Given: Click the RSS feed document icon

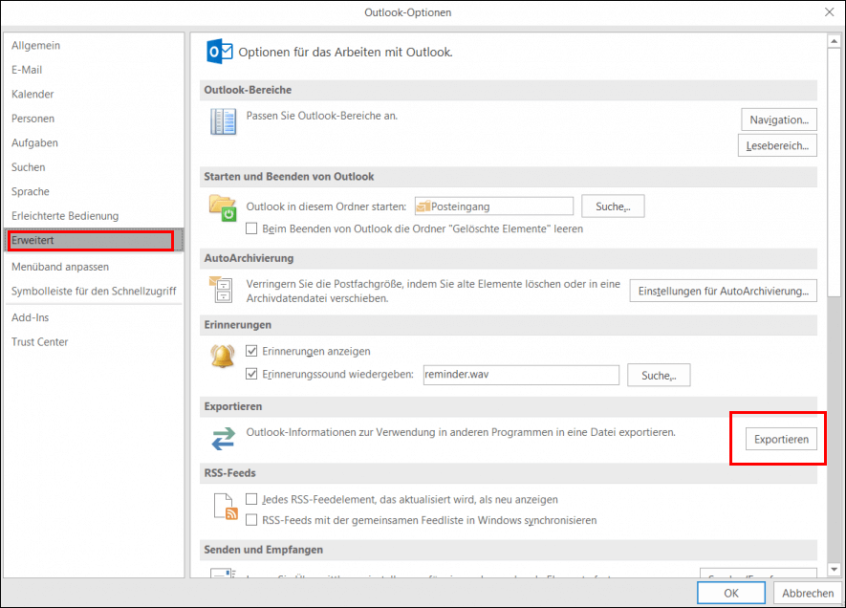Looking at the screenshot, I should point(226,507).
